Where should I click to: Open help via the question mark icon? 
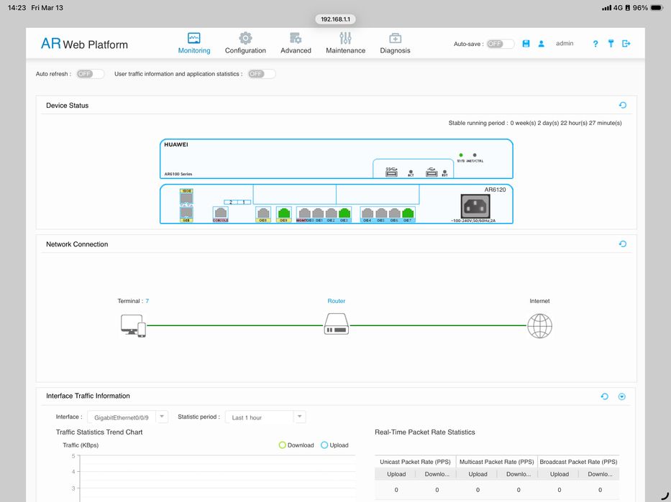coord(595,44)
